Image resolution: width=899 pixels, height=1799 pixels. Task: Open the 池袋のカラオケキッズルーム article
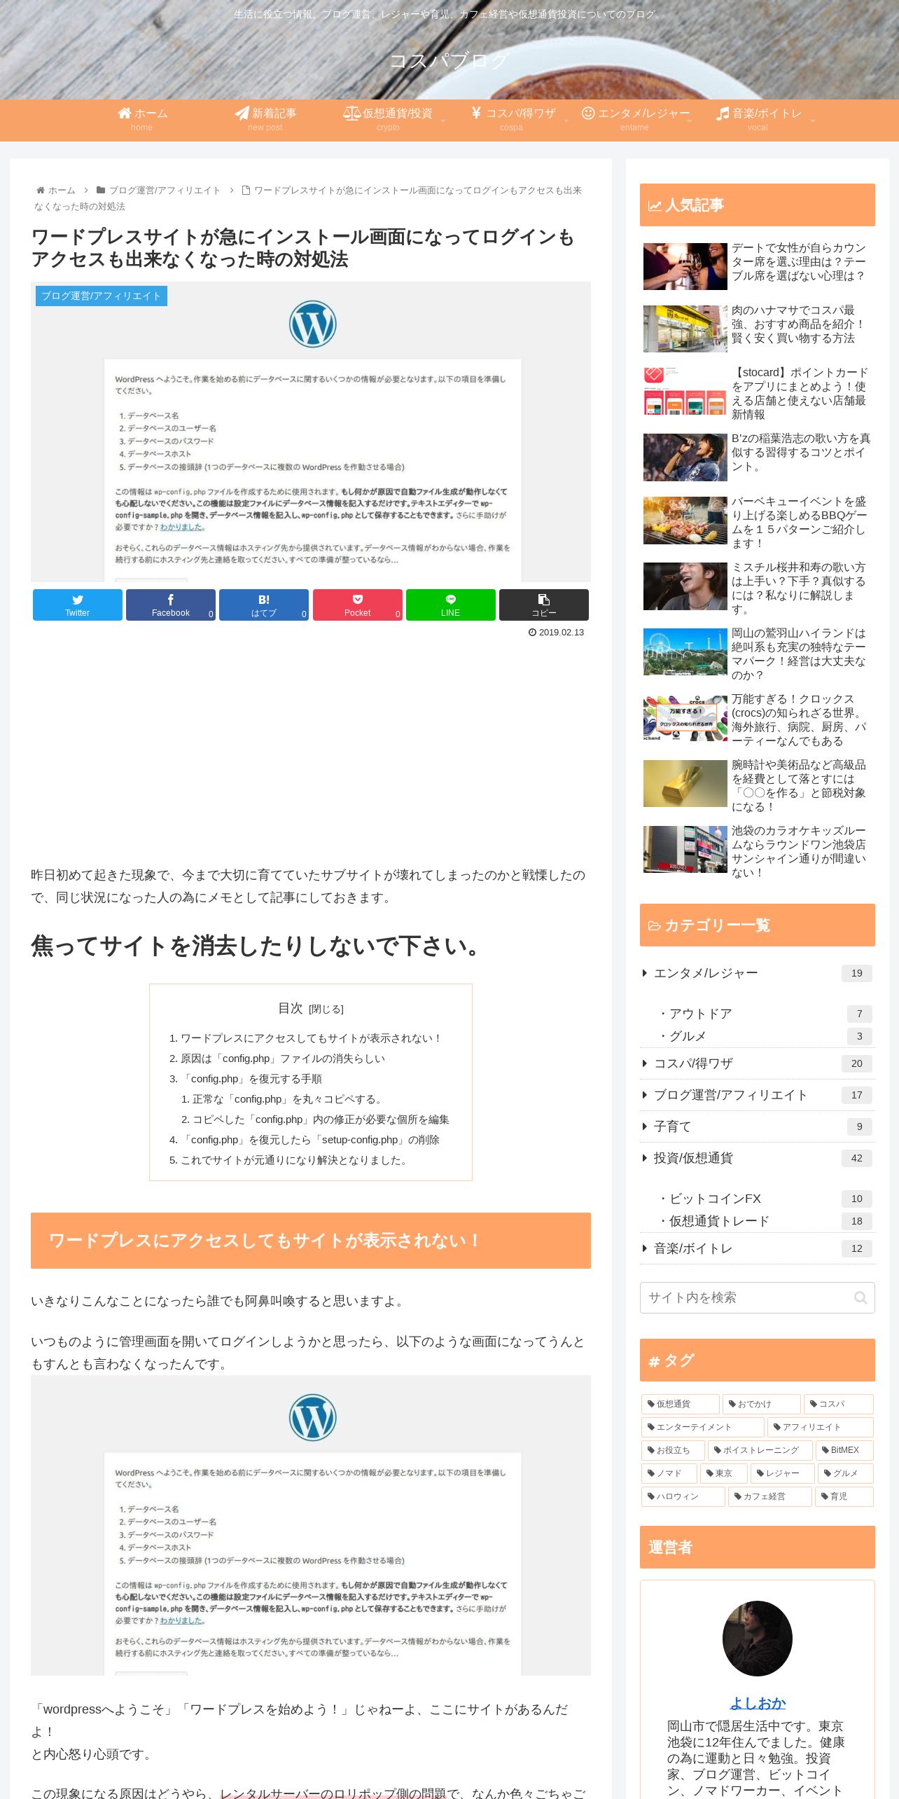[x=758, y=851]
